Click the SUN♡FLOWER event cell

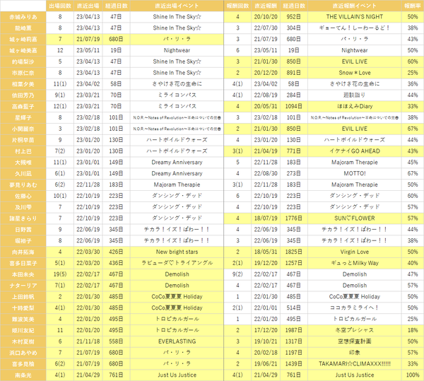(355, 218)
